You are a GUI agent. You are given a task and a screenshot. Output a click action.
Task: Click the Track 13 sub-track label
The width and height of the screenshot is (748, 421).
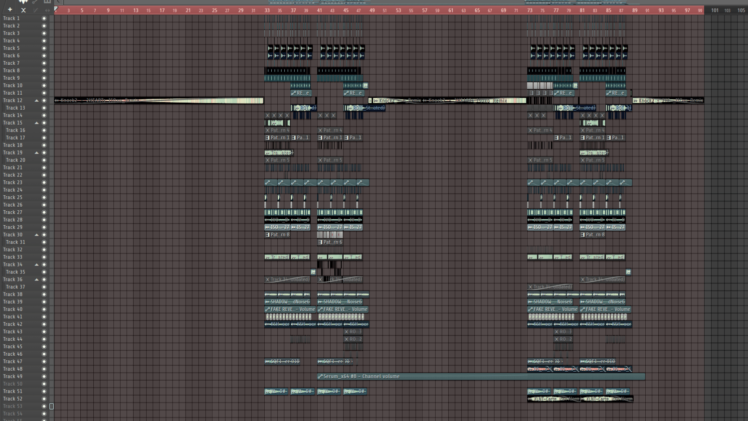[x=15, y=108]
